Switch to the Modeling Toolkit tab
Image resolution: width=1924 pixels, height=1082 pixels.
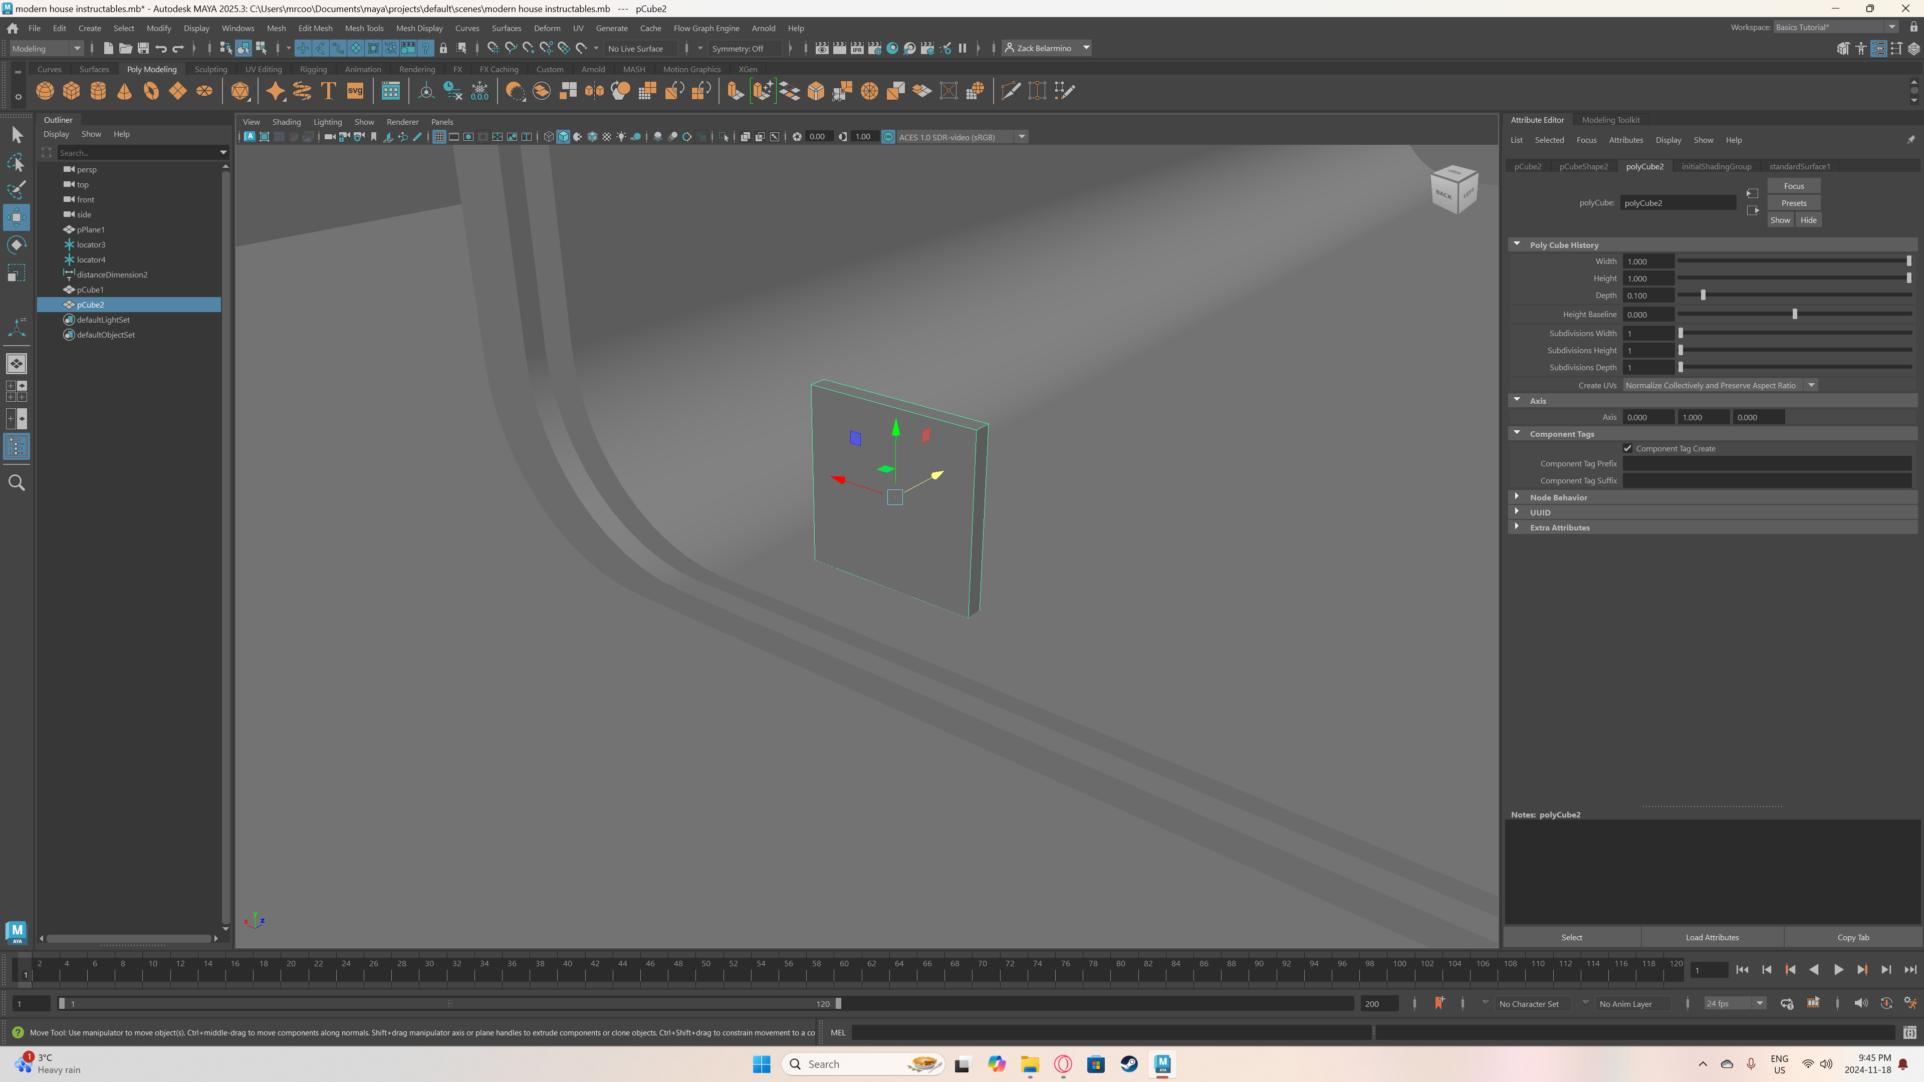[x=1610, y=120]
